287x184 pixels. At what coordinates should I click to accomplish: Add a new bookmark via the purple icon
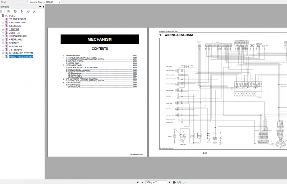pos(22,11)
